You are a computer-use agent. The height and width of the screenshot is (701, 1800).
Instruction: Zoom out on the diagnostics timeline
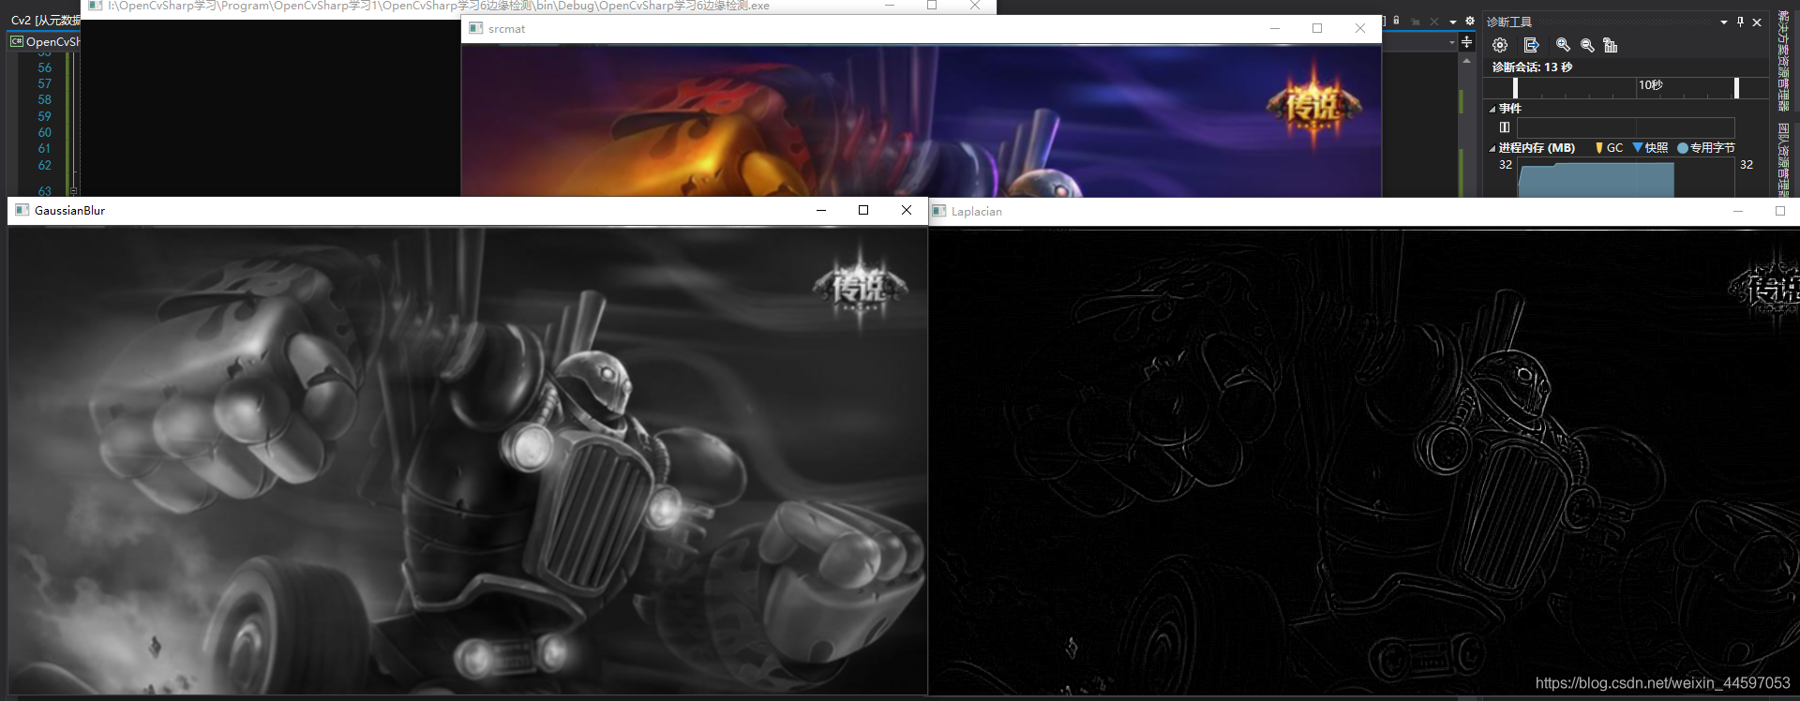tap(1587, 45)
